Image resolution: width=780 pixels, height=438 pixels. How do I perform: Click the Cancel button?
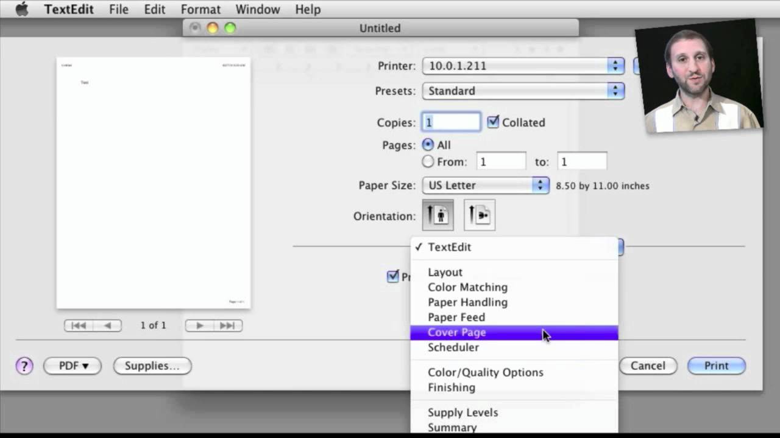click(x=648, y=366)
